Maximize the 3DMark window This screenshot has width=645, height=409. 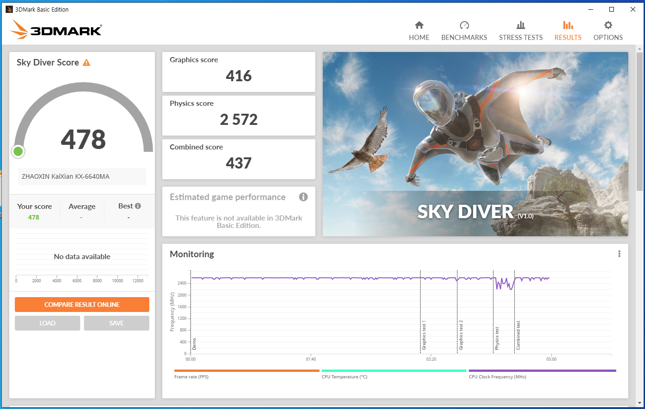pos(612,9)
